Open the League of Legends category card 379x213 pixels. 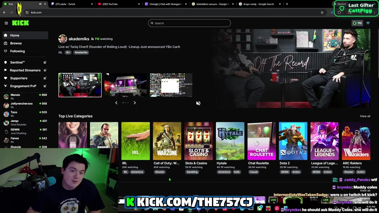[x=325, y=141]
